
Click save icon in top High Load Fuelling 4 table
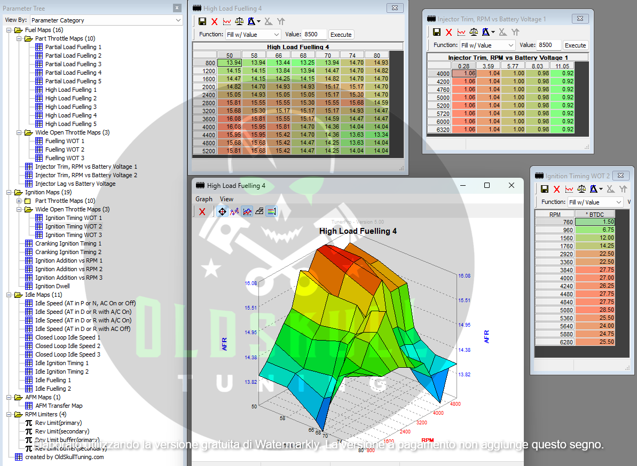pyautogui.click(x=202, y=21)
